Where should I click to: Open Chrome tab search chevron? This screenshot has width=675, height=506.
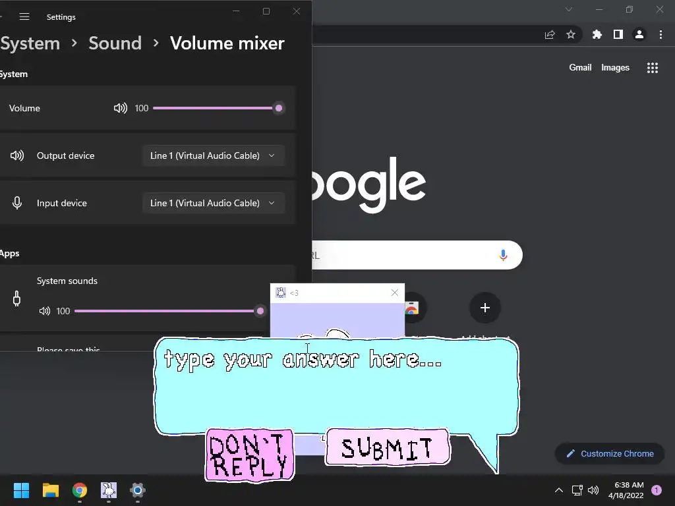[569, 9]
